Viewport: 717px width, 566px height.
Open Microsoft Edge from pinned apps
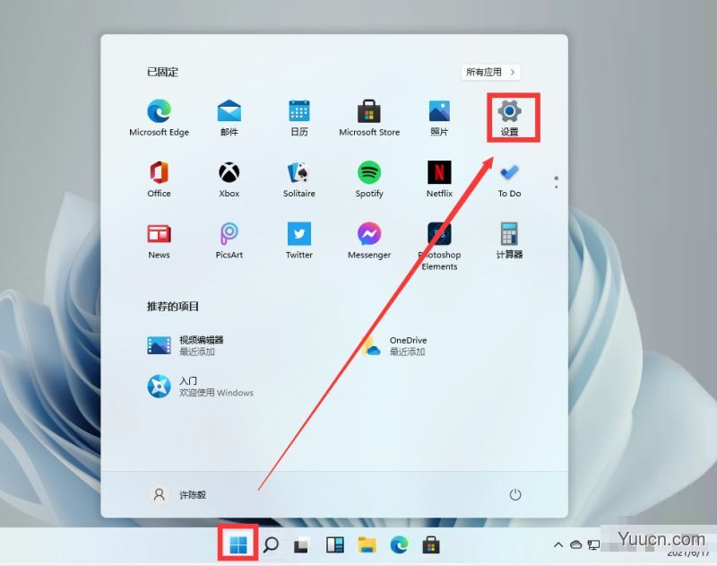(x=160, y=118)
